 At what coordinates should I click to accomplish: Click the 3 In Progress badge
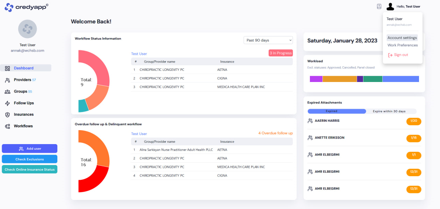tap(281, 53)
